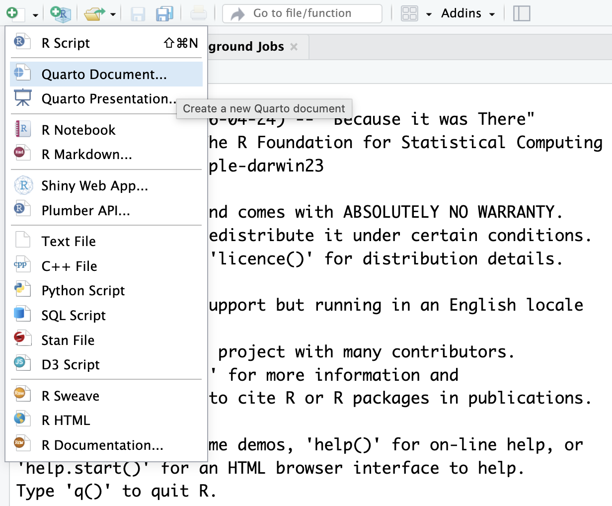Select Stan File menu entry
The height and width of the screenshot is (506, 612).
tap(106, 340)
